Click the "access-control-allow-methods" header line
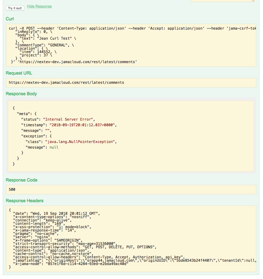 [85, 247]
